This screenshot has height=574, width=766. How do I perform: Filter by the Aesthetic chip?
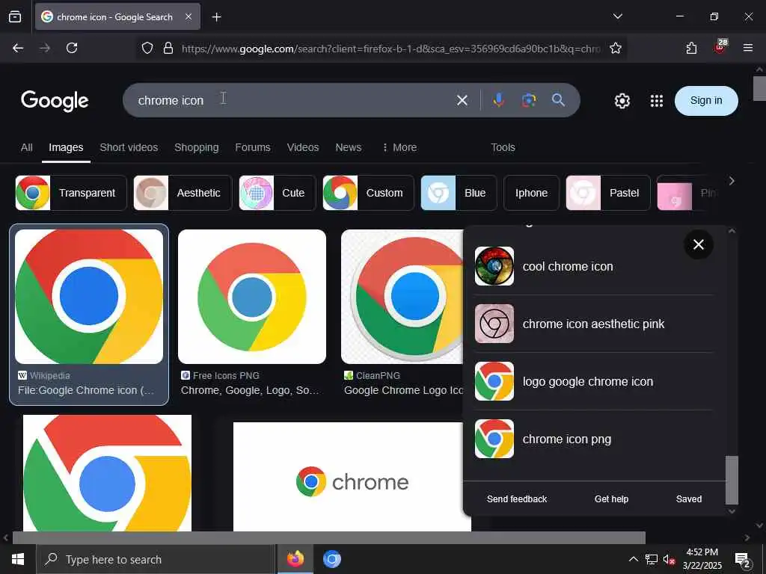[x=183, y=193]
